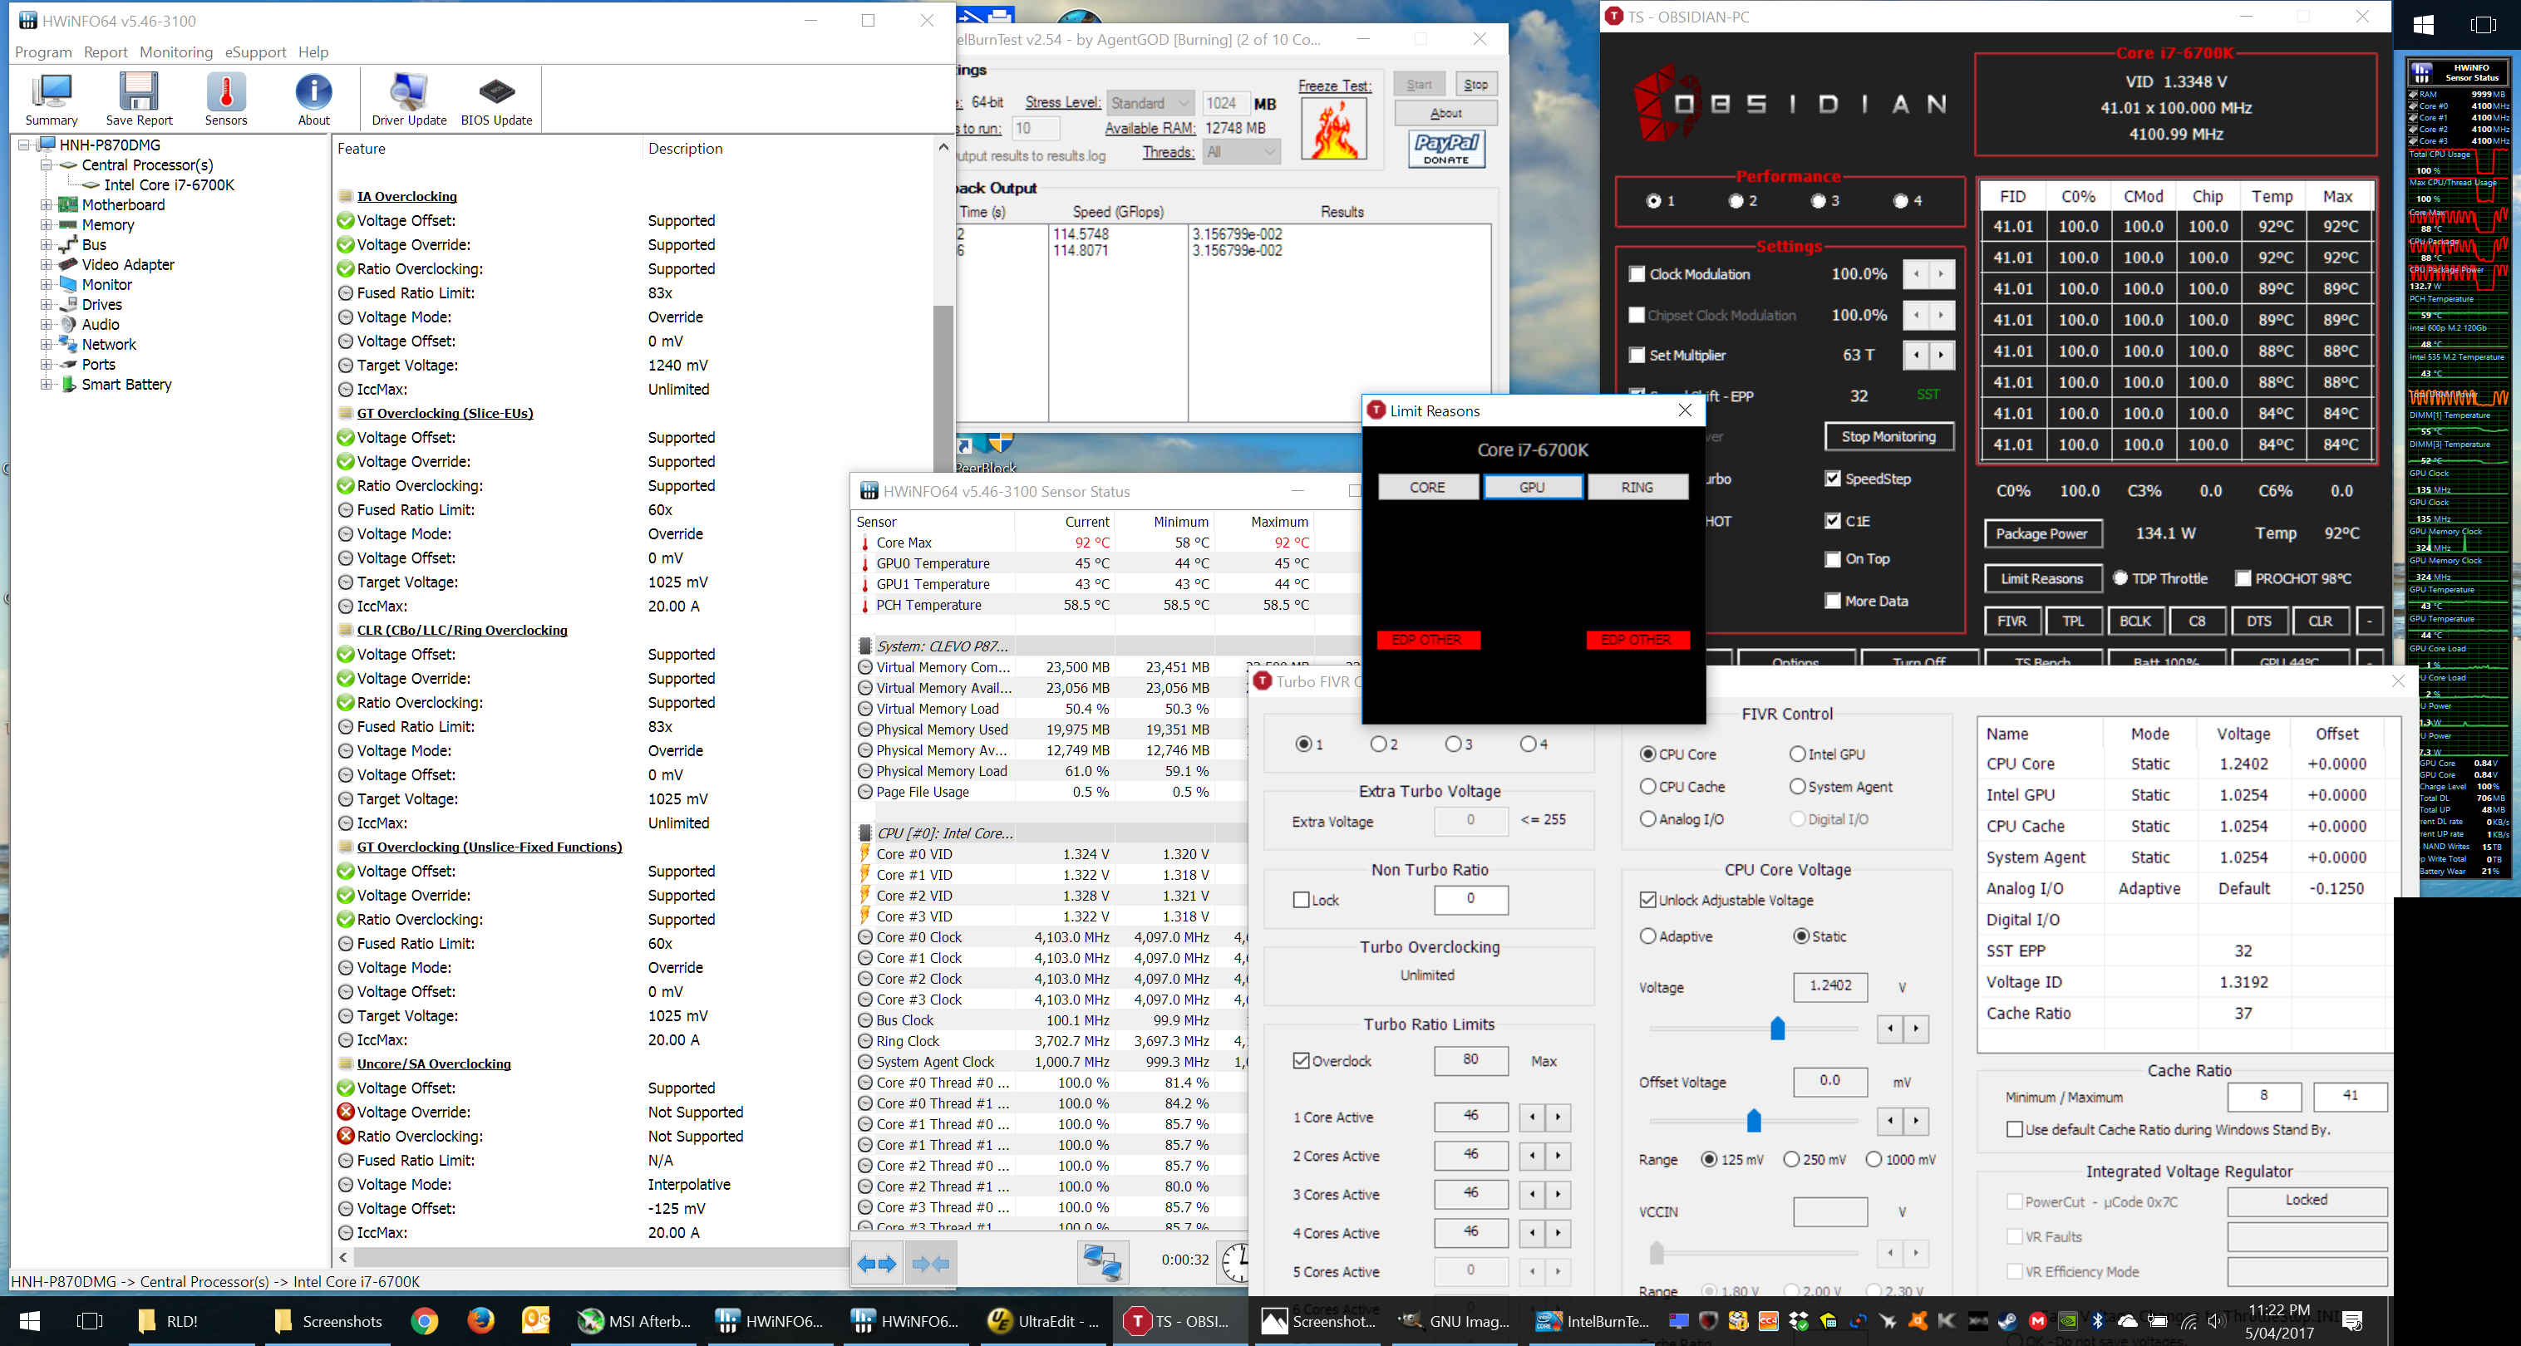2521x1346 pixels.
Task: Enable the On Top checkbox
Action: coord(1832,558)
